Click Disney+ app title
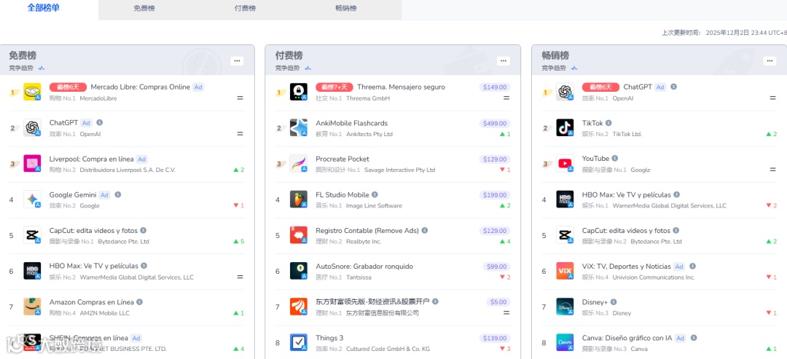Image resolution: width=787 pixels, height=359 pixels. pos(595,302)
